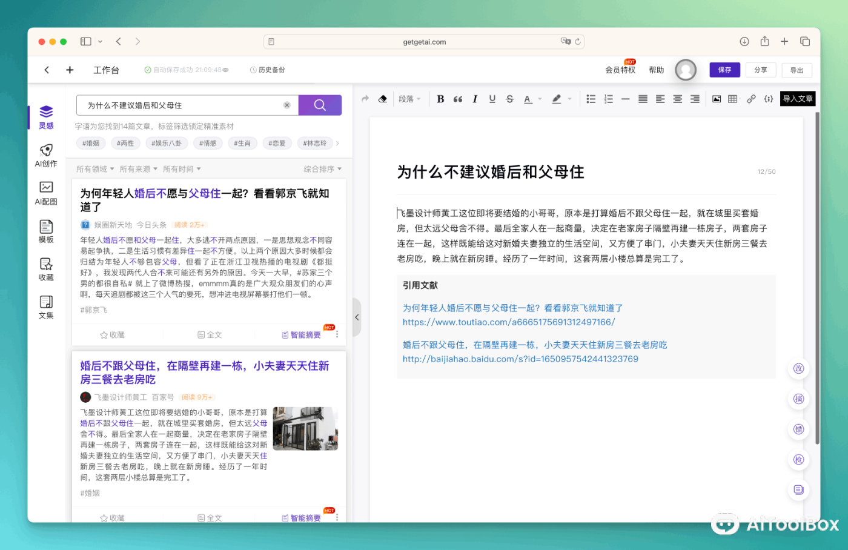Select the #婚姻 tag filter
This screenshot has height=550, width=848.
click(91, 144)
